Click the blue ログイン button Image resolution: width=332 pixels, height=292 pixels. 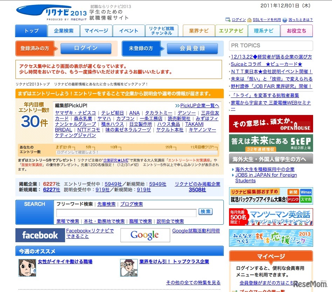point(86,48)
